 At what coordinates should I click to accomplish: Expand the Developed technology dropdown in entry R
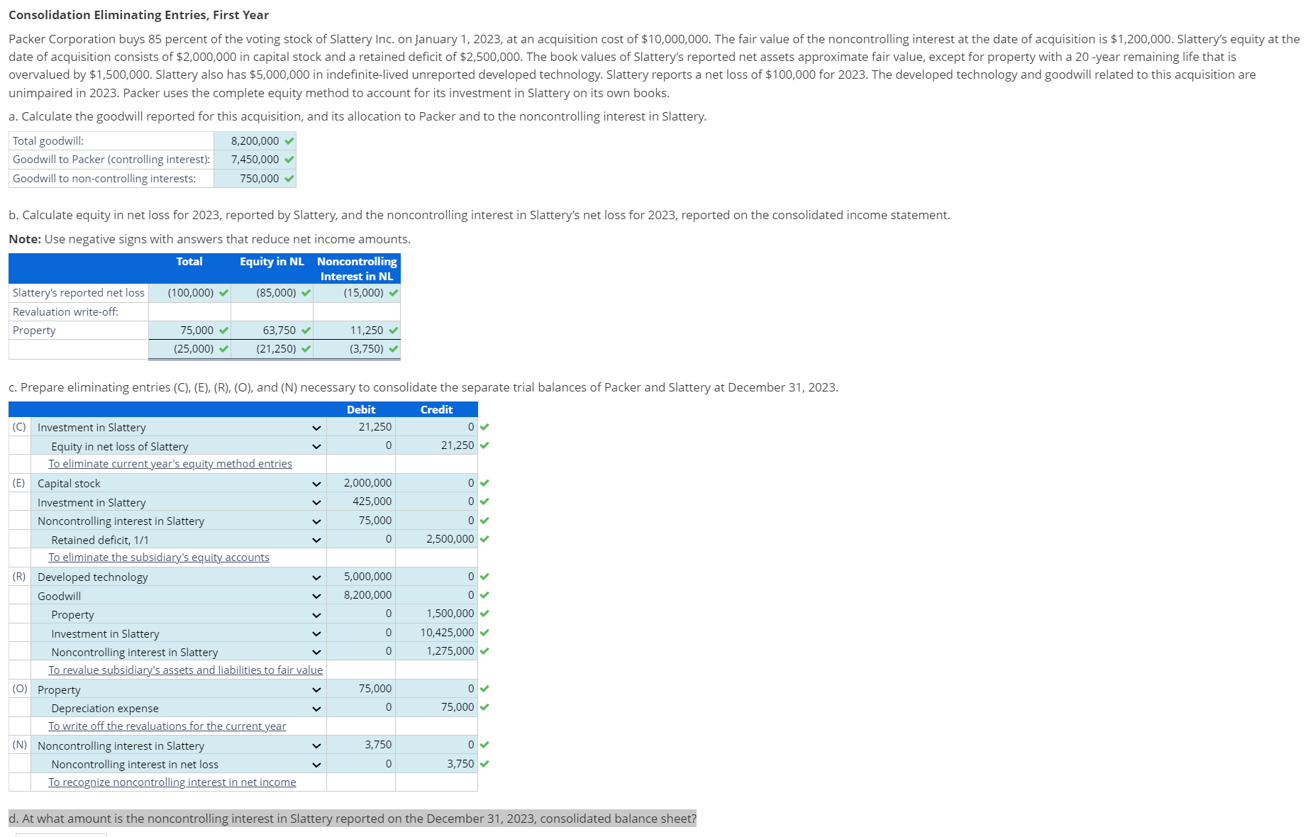point(316,577)
